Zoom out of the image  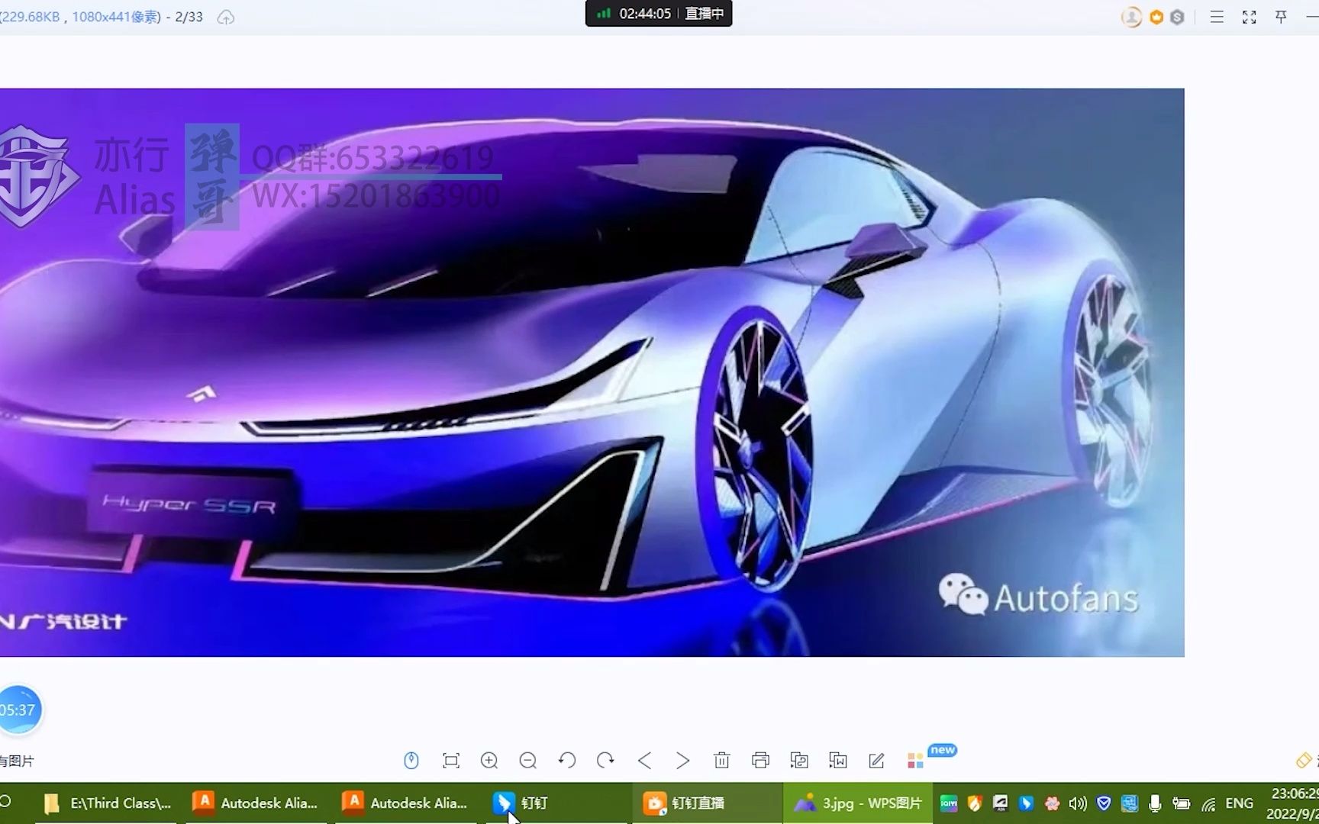tap(527, 760)
